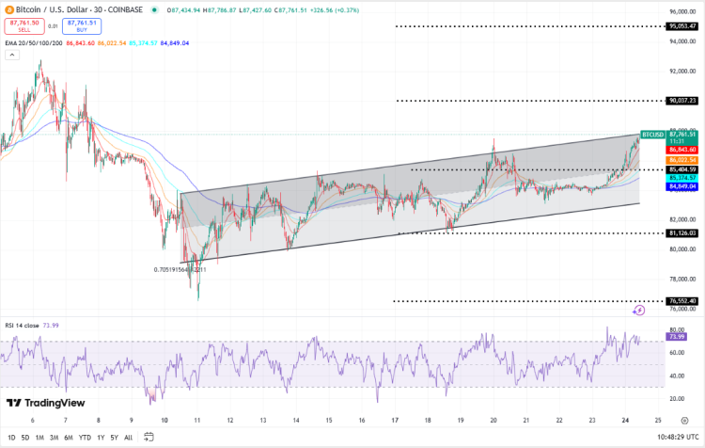
Task: Select the 5D time range
Action: click(x=25, y=438)
